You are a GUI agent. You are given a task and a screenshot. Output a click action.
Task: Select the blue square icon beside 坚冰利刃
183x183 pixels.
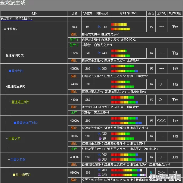click(10, 71)
